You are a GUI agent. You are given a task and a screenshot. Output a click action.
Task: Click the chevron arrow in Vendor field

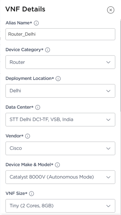pyautogui.click(x=109, y=149)
